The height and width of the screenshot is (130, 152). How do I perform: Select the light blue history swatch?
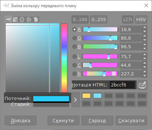(x=98, y=96)
